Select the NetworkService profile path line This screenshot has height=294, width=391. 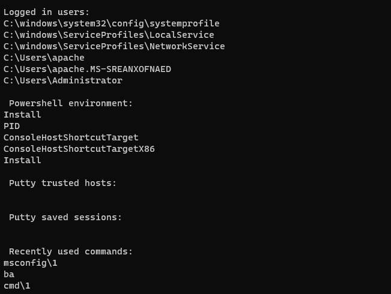(x=114, y=46)
